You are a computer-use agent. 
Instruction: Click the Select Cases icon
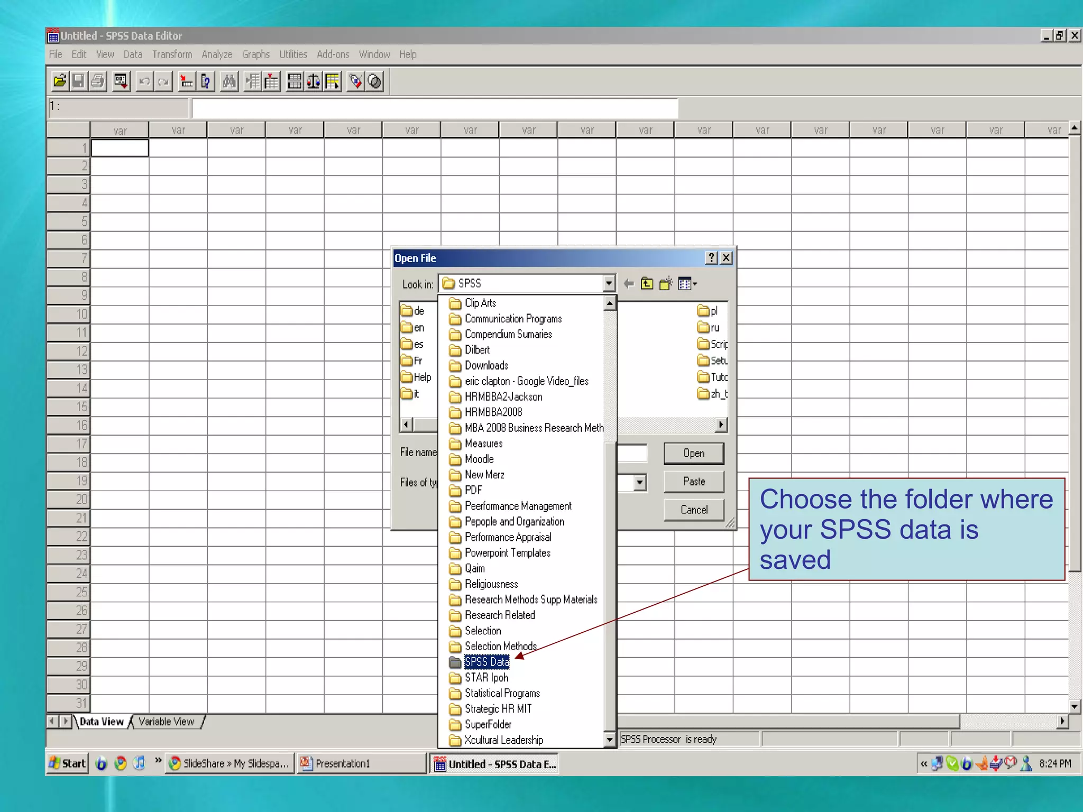(x=333, y=81)
